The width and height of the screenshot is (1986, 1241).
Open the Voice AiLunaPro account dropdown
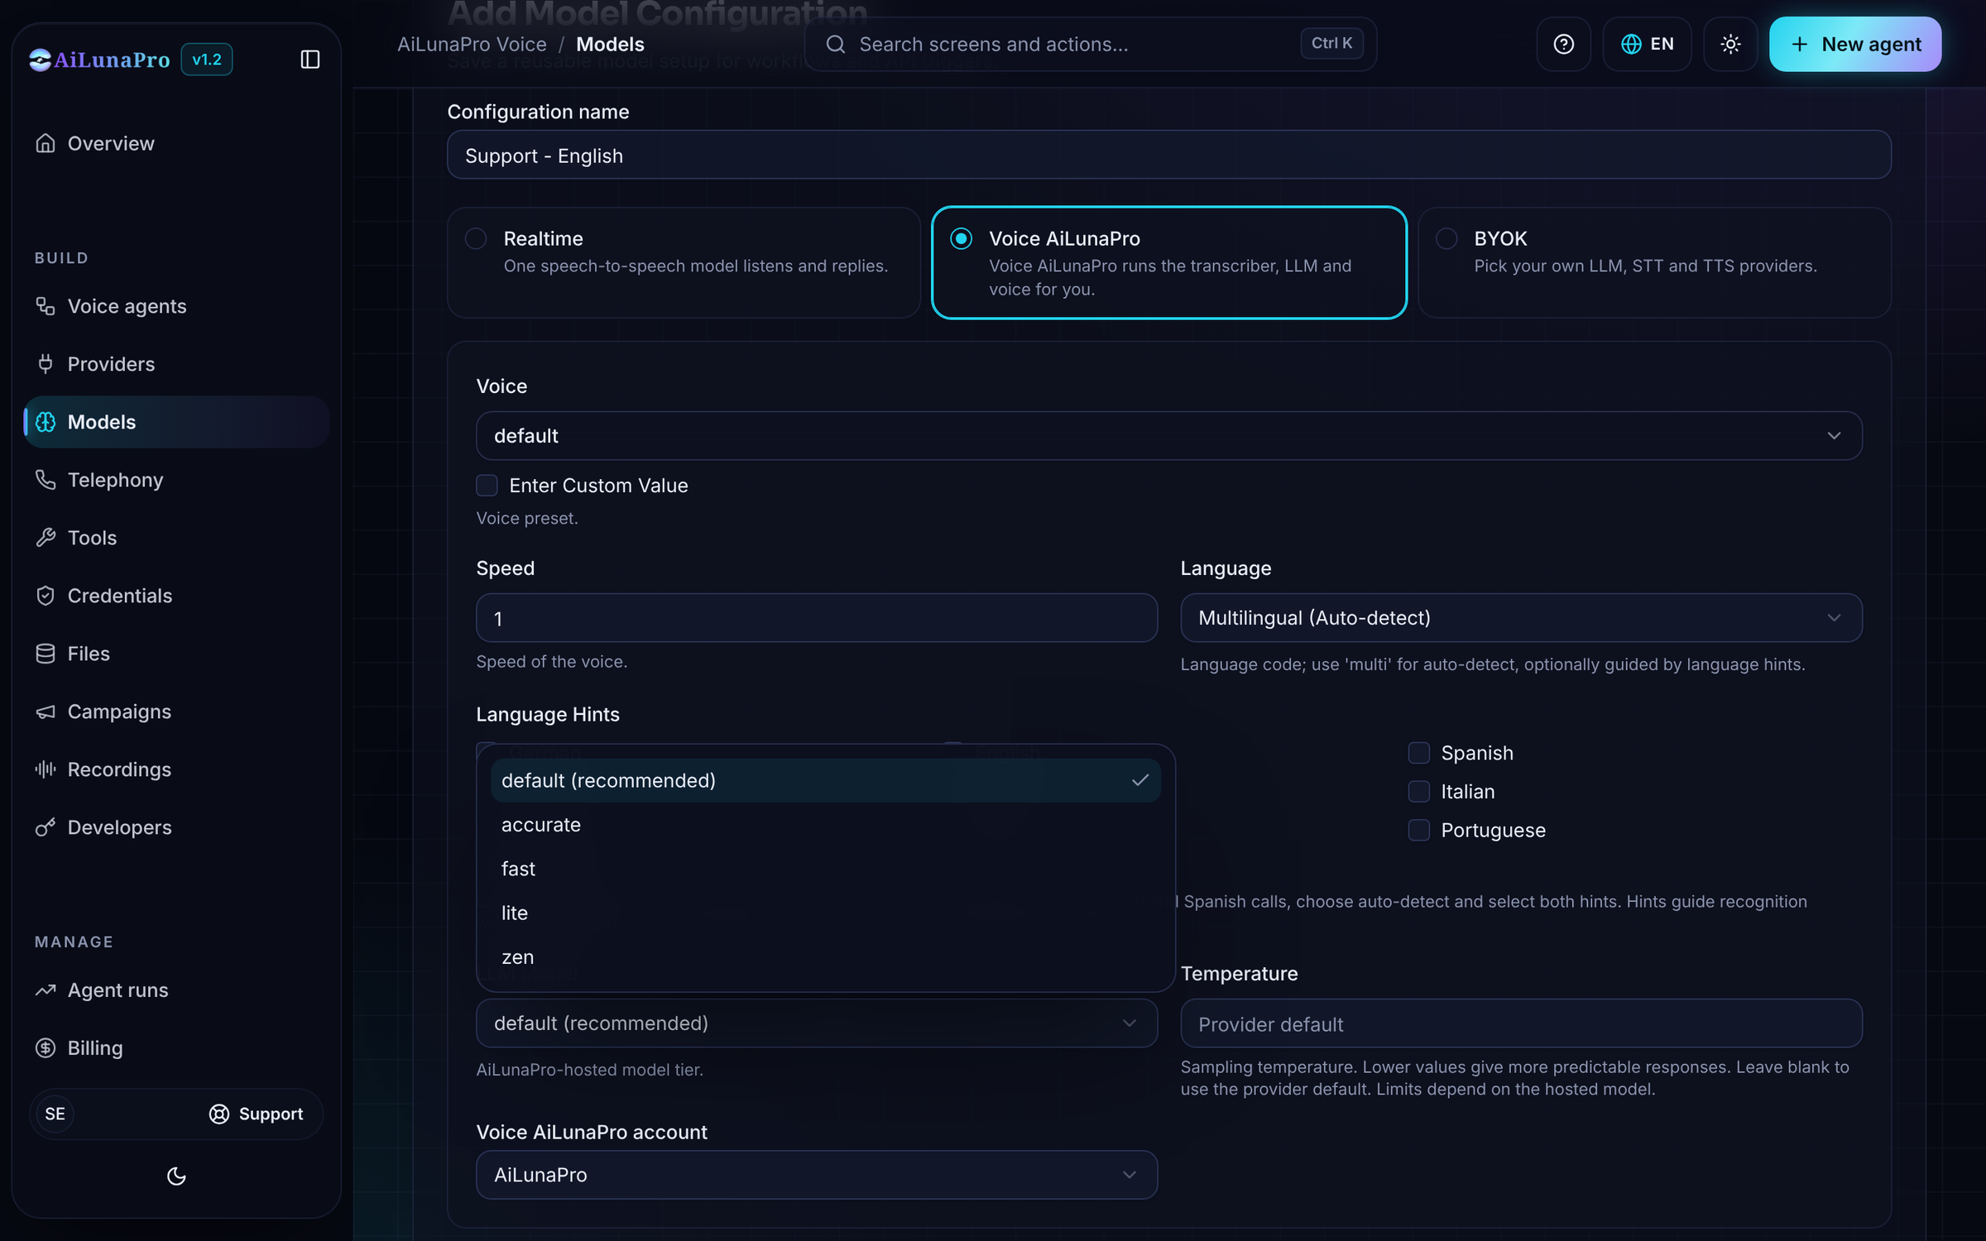coord(817,1175)
